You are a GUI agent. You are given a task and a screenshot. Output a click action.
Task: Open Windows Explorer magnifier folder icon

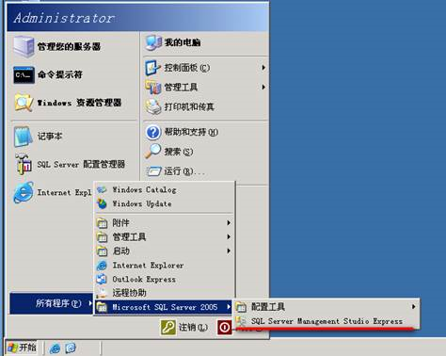click(x=24, y=102)
